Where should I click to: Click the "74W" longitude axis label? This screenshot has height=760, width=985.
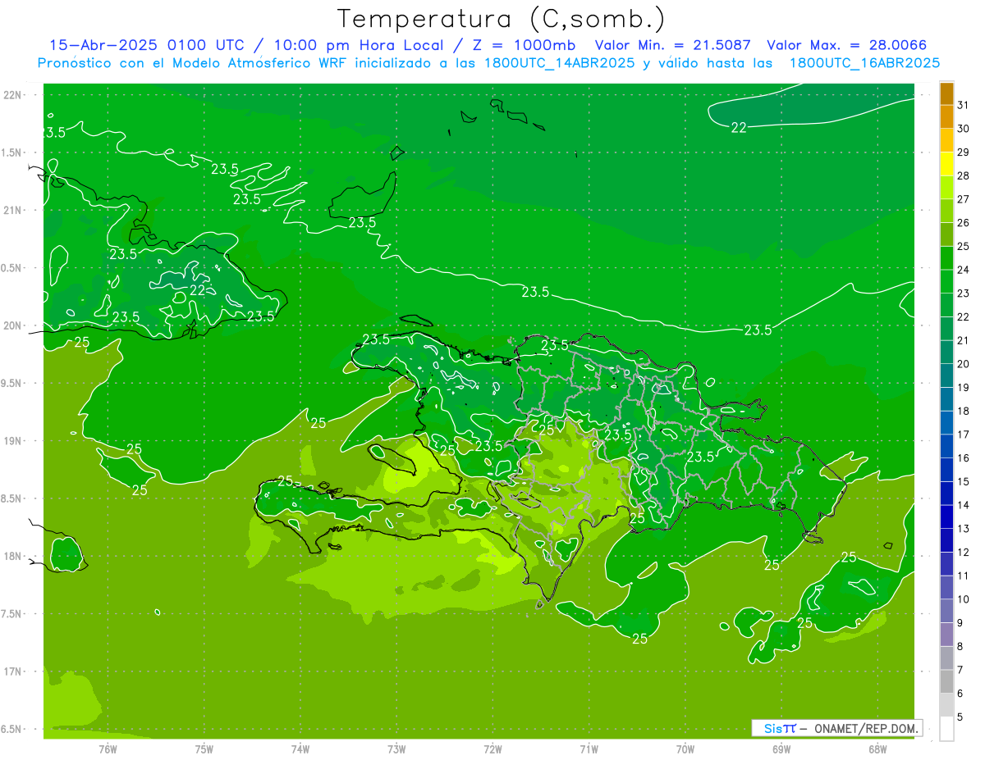[300, 749]
